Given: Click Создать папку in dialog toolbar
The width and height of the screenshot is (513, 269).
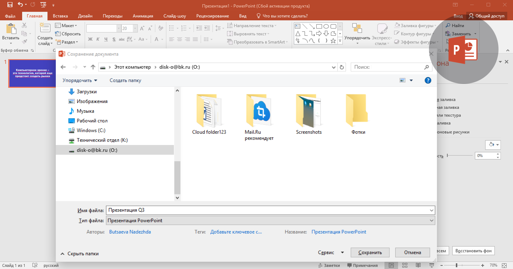Looking at the screenshot, I should (125, 80).
